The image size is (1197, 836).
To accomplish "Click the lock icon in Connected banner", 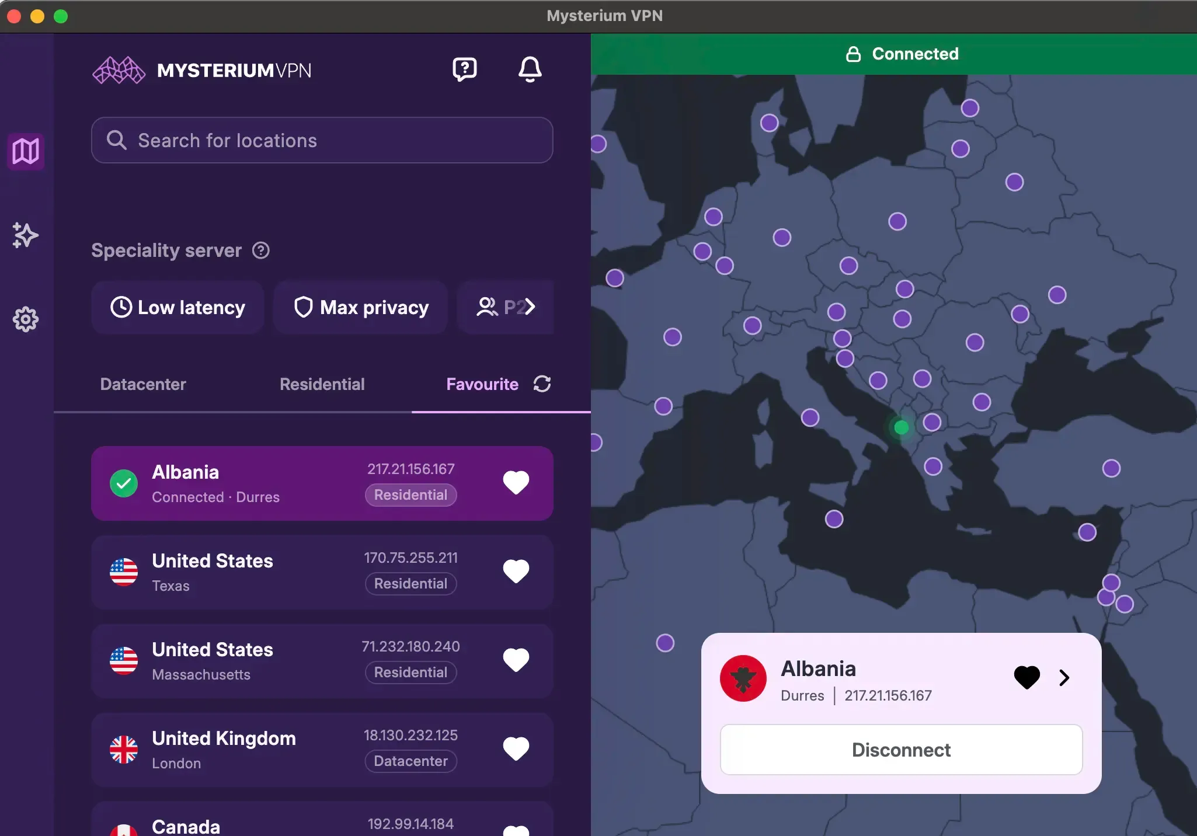I will point(854,54).
